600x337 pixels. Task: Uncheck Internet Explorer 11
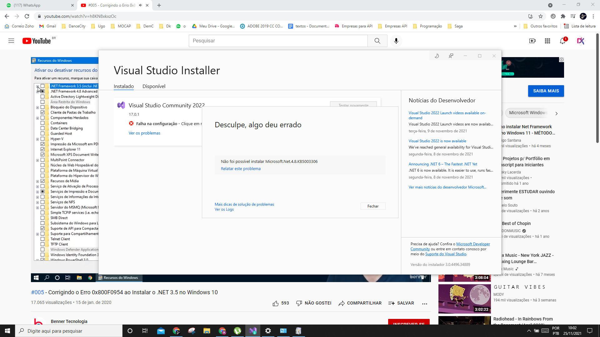(x=42, y=149)
